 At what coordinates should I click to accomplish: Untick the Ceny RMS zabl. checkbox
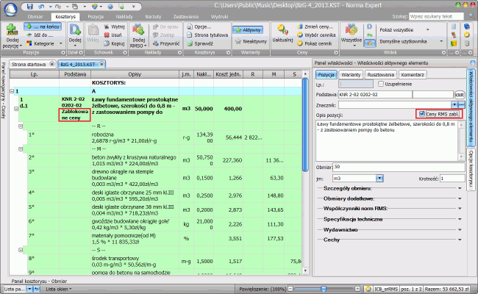(421, 114)
